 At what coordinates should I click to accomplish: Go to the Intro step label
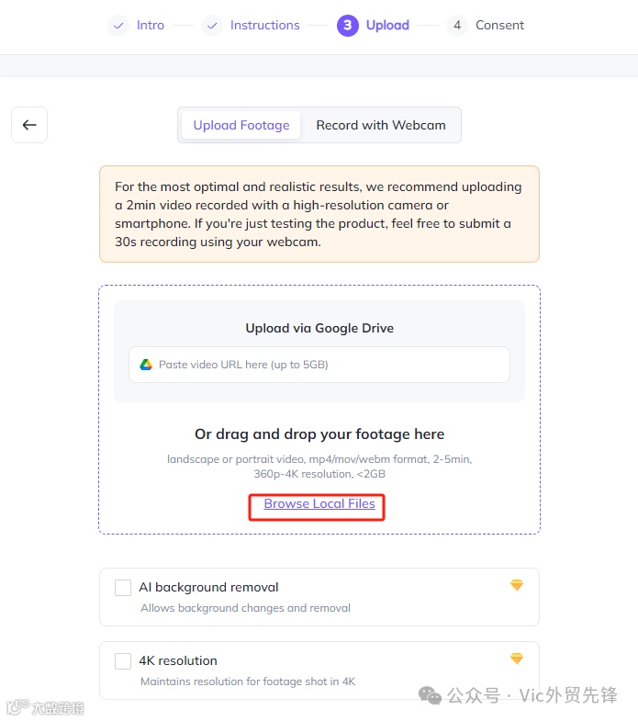coord(151,26)
